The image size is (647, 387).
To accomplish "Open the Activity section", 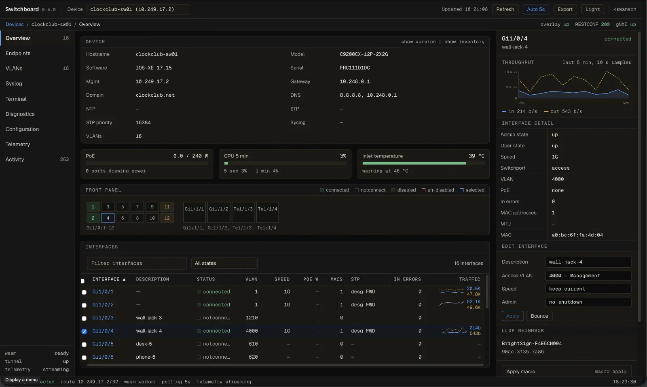I will point(37,159).
